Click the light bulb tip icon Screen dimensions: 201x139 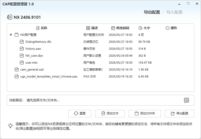point(10,126)
